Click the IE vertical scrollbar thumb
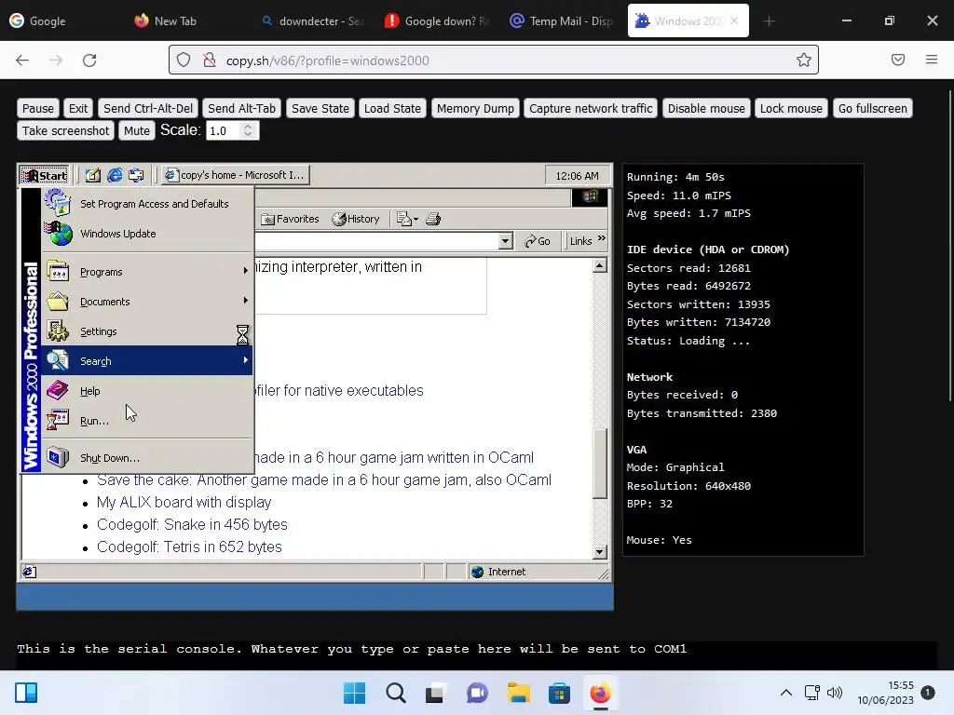Viewport: 954px width, 715px height. pos(600,464)
